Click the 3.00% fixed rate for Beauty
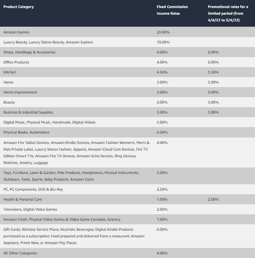Image resolution: width=255 pixels, height=258 pixels. [162, 102]
